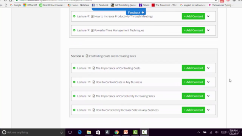
Task: Show hidden system tray icons
Action: coord(199,132)
